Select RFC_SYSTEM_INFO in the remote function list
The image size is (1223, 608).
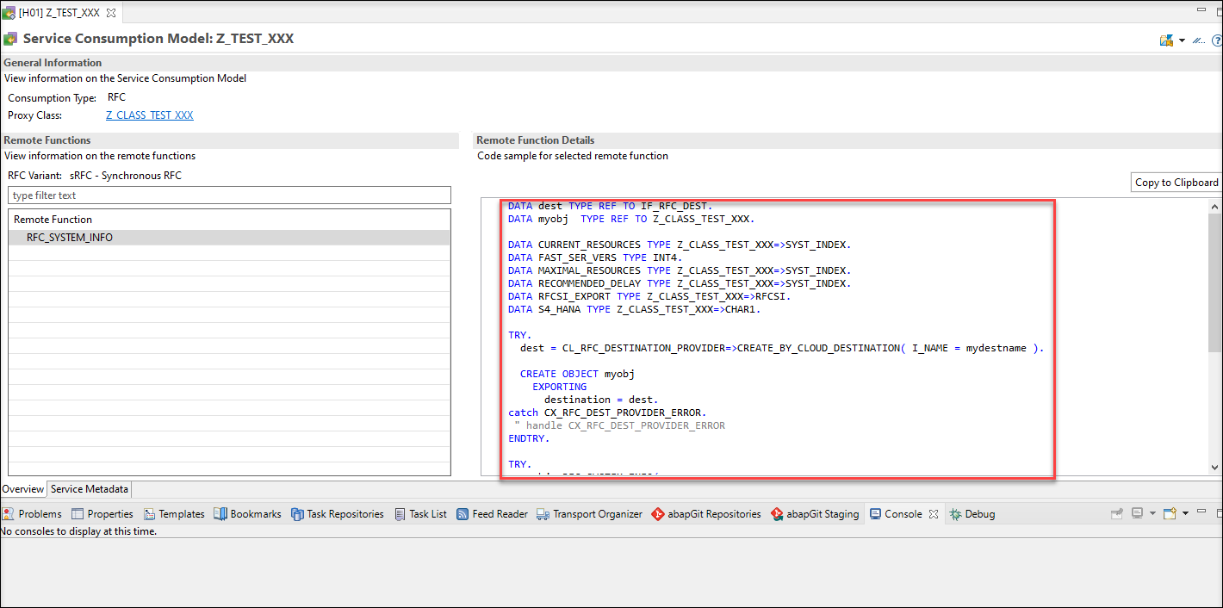(x=229, y=238)
